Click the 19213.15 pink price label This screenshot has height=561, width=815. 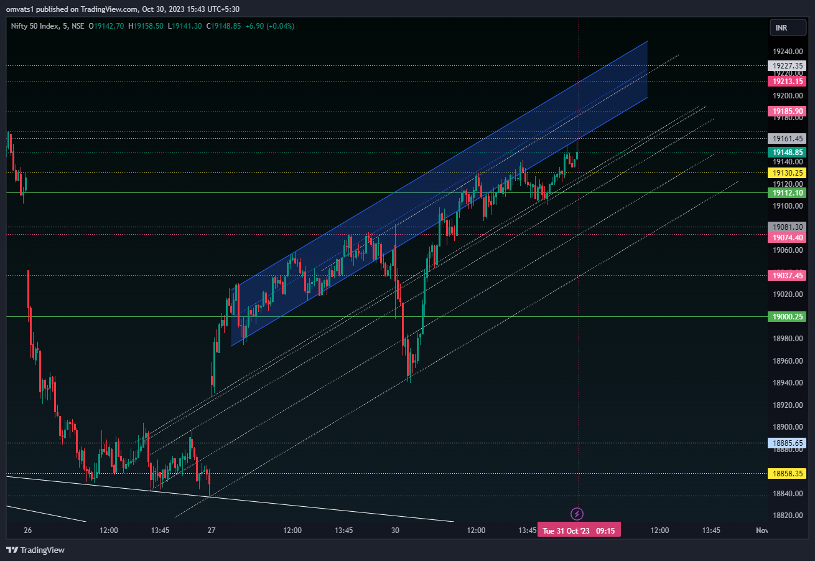[787, 81]
